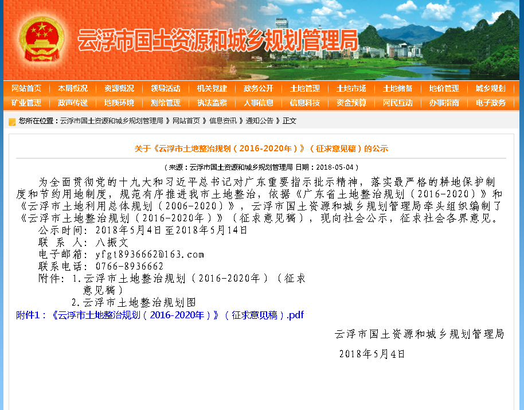524x410 pixels.
Task: Navigate to 城乡规划 in the menu
Action: pyautogui.click(x=490, y=88)
